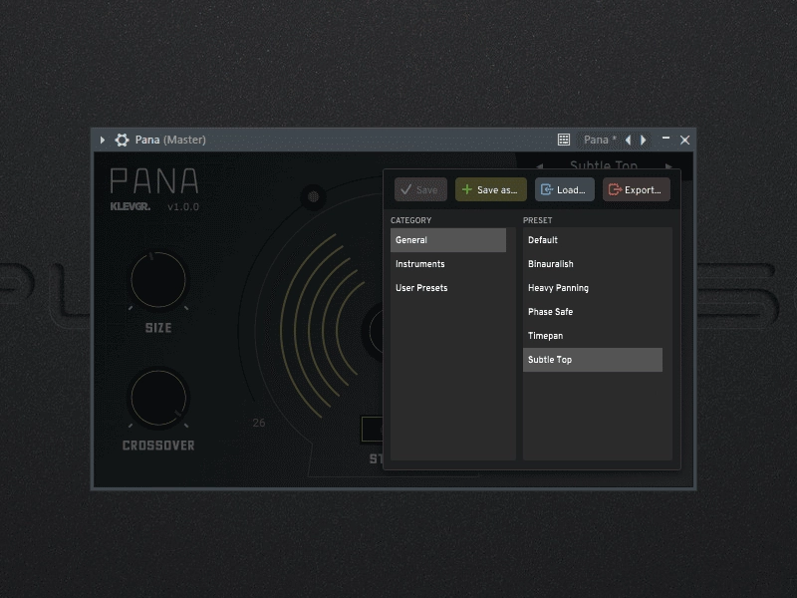
Task: Expand the plugin menu arrow beside the gear
Action: (x=103, y=140)
